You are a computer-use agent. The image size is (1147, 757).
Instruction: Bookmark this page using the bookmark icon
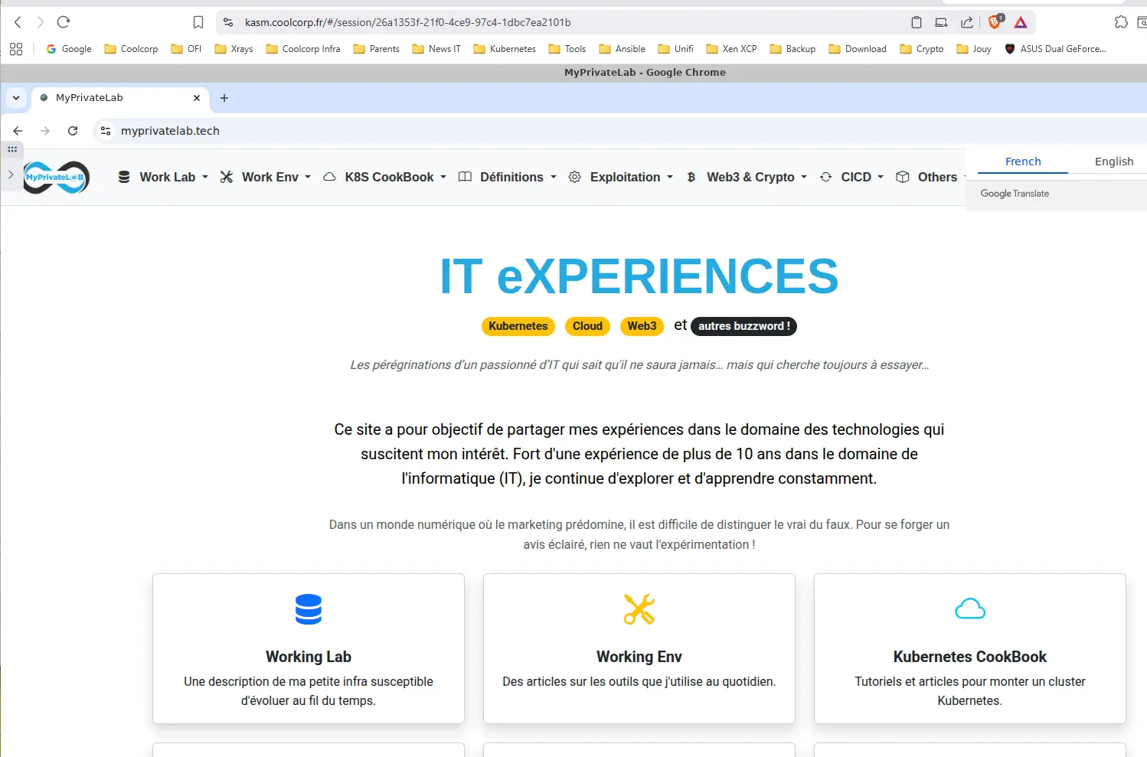198,22
